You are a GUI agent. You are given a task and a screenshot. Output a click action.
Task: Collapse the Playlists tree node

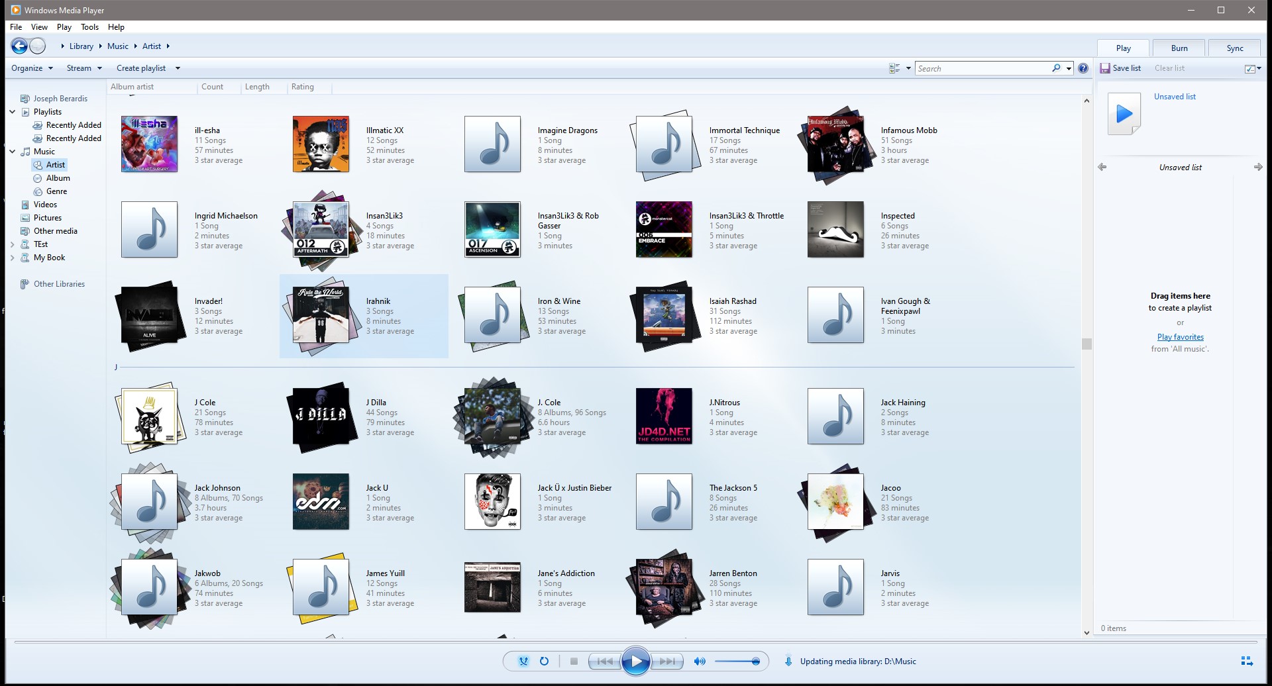[12, 112]
